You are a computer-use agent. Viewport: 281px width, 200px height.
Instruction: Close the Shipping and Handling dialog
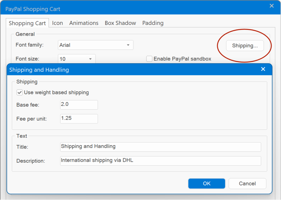[x=263, y=69]
